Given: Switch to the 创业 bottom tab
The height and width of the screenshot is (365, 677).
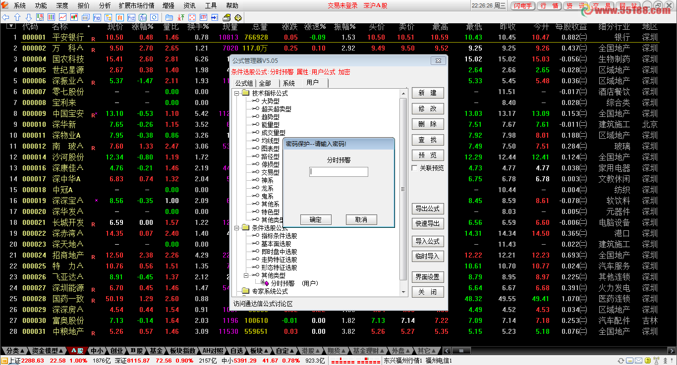Looking at the screenshot, I should tap(116, 351).
